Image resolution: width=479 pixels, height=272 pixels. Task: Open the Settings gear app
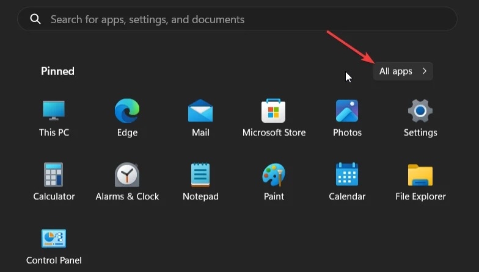point(420,118)
